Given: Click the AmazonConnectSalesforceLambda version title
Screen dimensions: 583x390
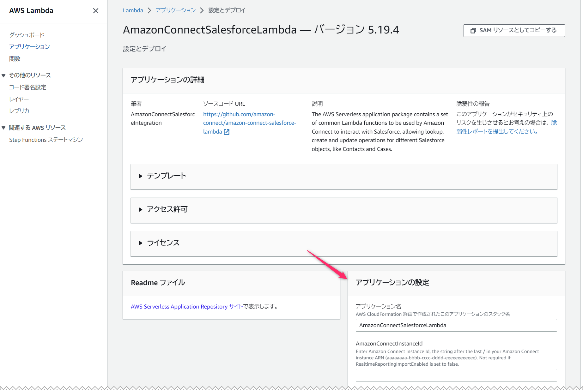Looking at the screenshot, I should pos(261,30).
